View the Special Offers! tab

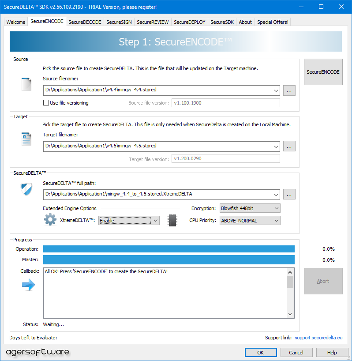coord(273,22)
